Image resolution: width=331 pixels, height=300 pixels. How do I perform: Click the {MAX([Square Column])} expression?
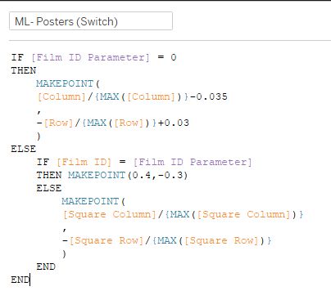coord(234,214)
